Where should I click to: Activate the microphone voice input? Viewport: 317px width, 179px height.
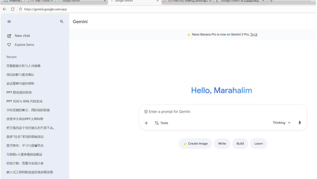[300, 123]
